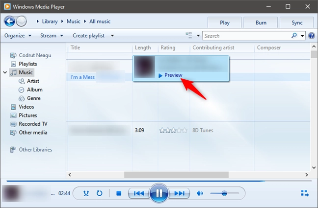Browse music by Album
The height and width of the screenshot is (208, 318).
pos(30,90)
